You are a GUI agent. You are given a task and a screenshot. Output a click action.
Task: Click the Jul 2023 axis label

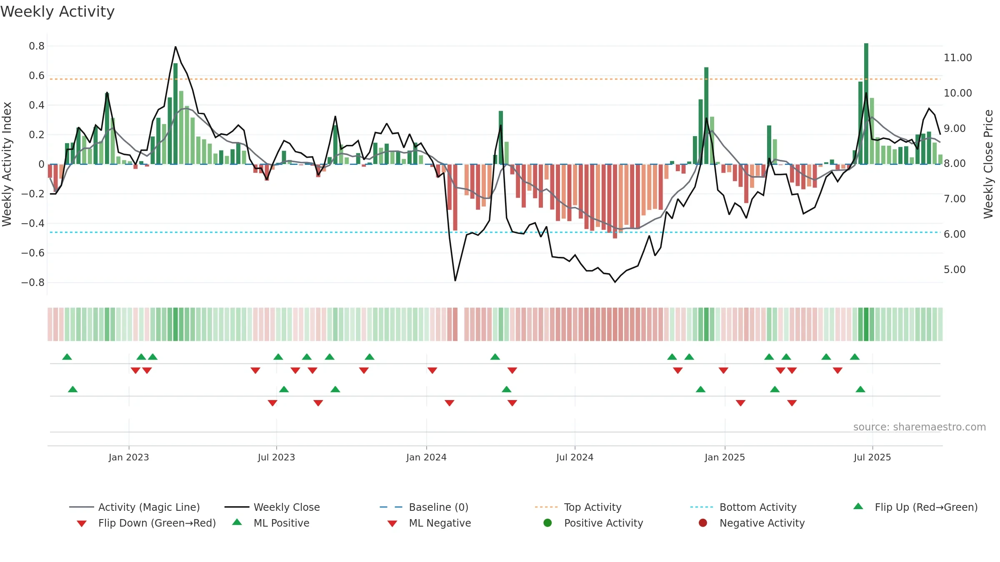[276, 457]
